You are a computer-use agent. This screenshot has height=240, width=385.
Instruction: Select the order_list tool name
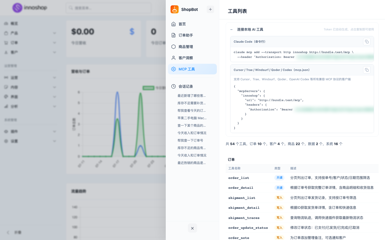pos(239,178)
